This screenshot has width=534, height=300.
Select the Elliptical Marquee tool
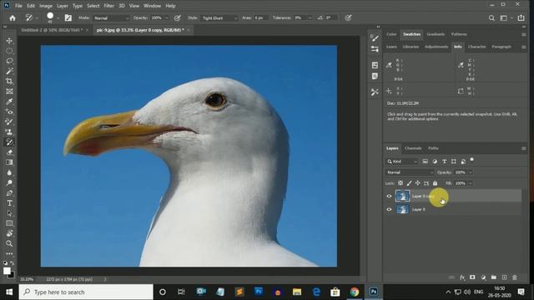tap(9, 51)
